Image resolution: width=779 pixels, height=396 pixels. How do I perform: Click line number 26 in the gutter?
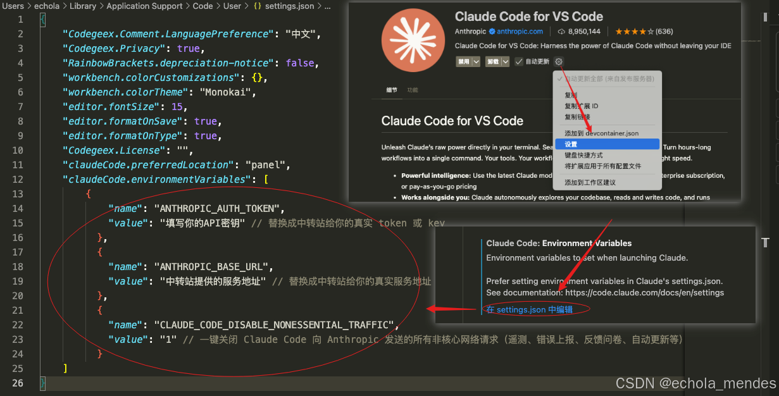pos(18,383)
